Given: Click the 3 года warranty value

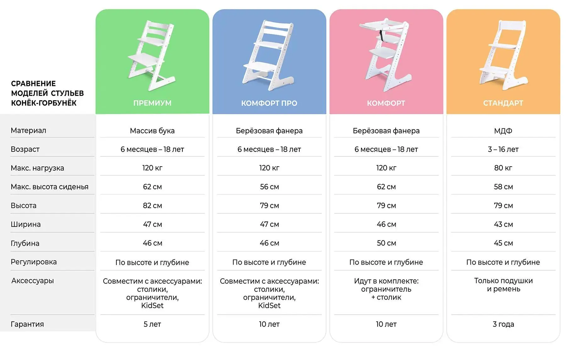Looking at the screenshot, I should point(503,324).
